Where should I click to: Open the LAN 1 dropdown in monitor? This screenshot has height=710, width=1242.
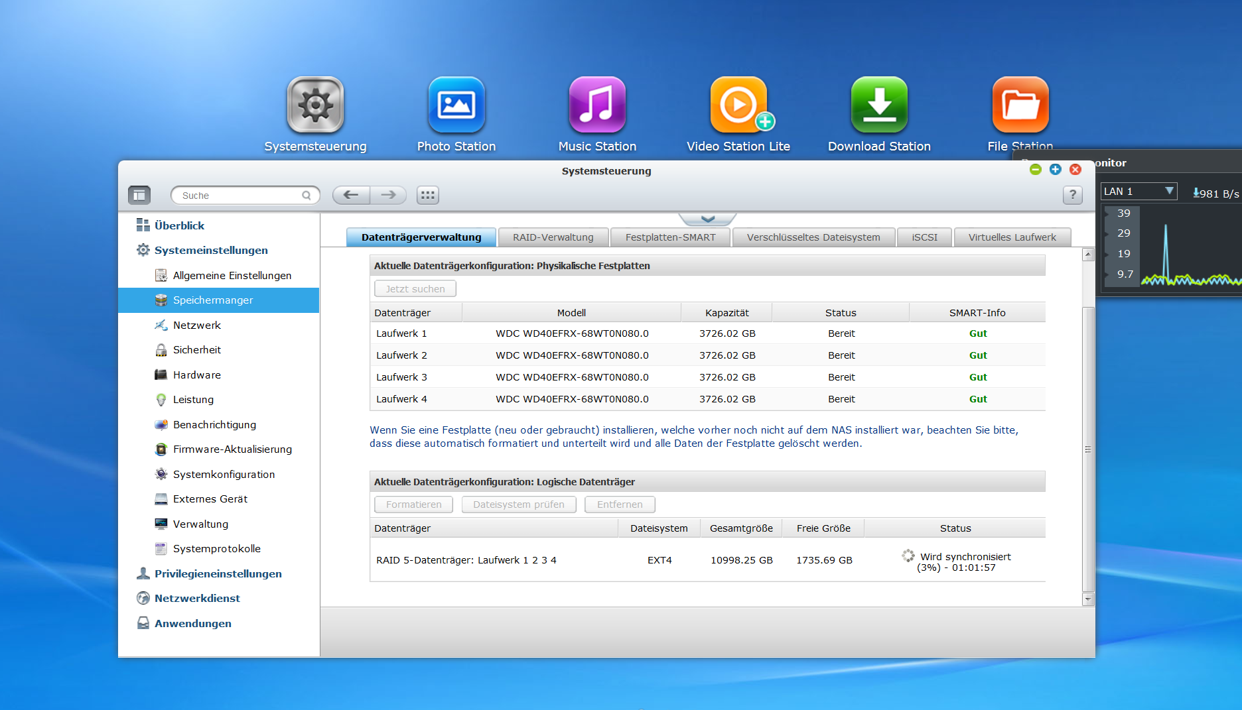(1138, 192)
